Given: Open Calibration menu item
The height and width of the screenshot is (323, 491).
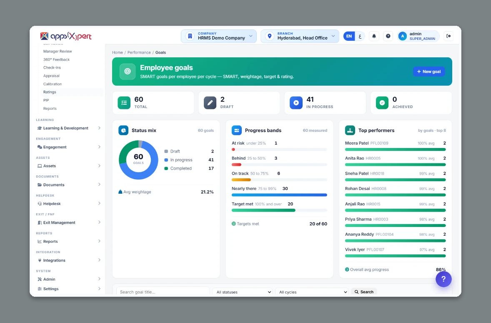Looking at the screenshot, I should 53,84.
